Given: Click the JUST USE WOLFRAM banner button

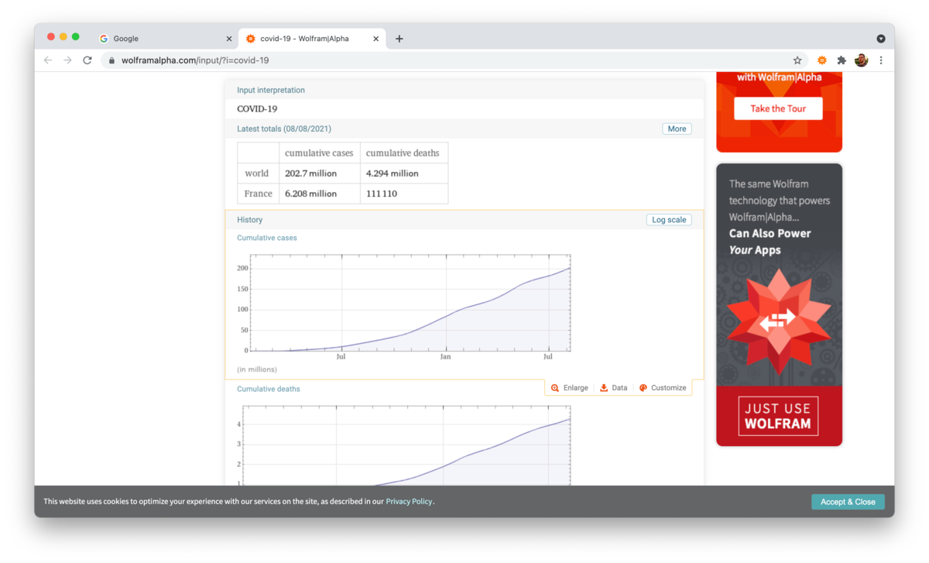Looking at the screenshot, I should (778, 416).
